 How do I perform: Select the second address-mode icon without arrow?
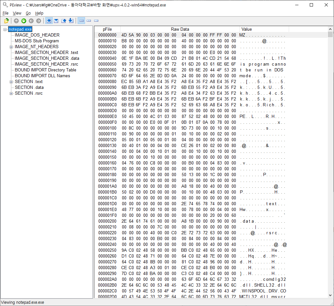pos(56,21)
